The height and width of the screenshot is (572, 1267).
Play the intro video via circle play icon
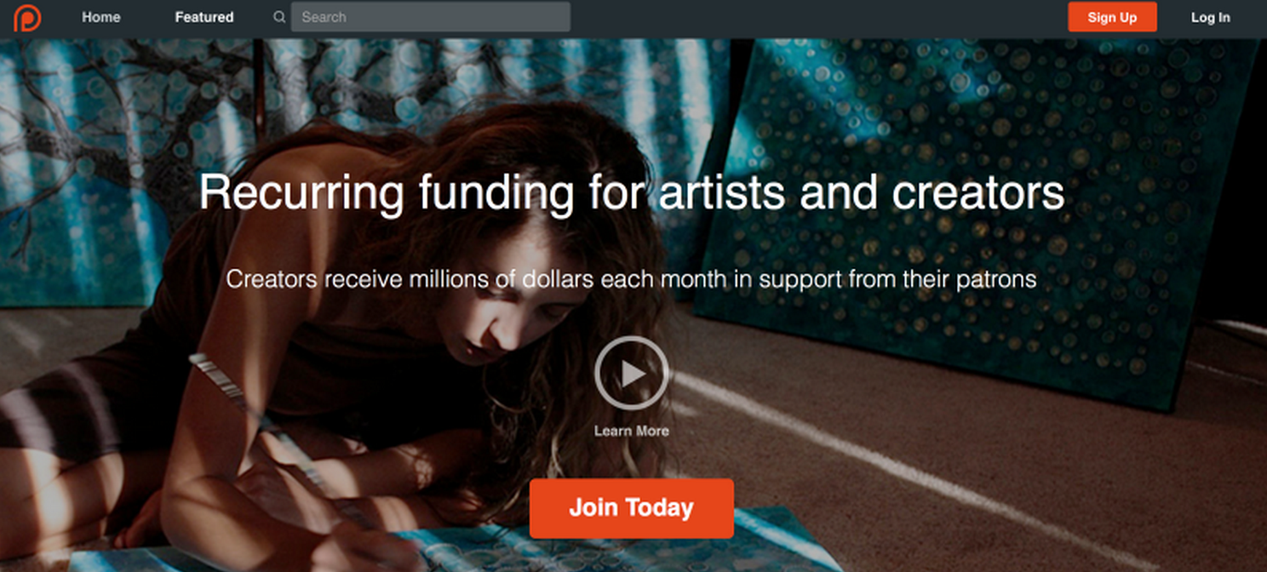pos(632,374)
